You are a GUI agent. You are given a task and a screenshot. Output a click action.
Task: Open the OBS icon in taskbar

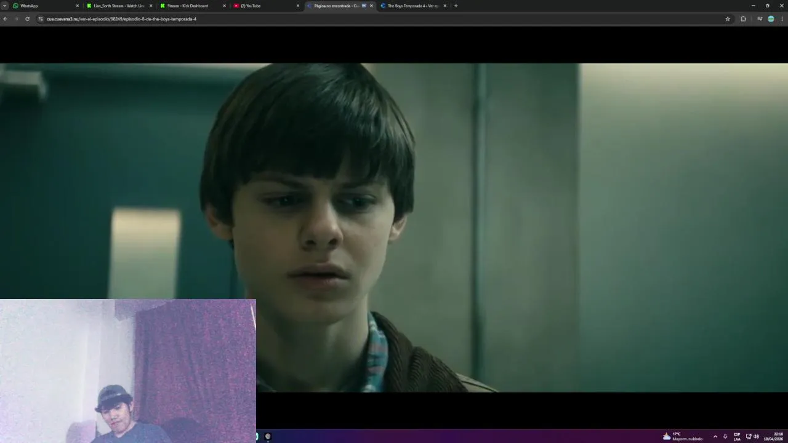(x=268, y=436)
